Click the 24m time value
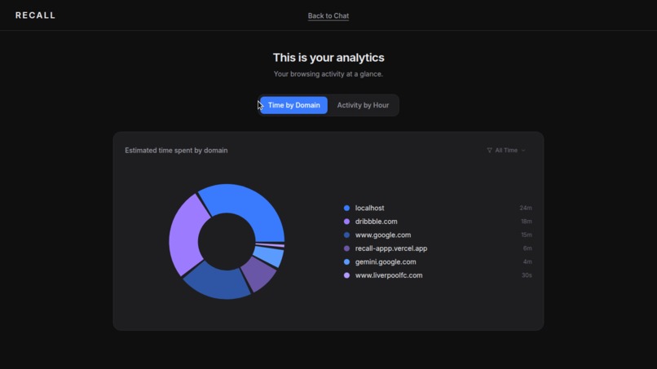This screenshot has width=657, height=369. click(526, 209)
